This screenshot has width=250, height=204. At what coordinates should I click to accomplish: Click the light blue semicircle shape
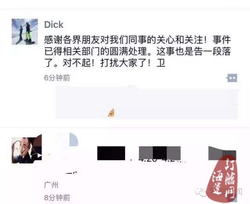tap(74, 139)
